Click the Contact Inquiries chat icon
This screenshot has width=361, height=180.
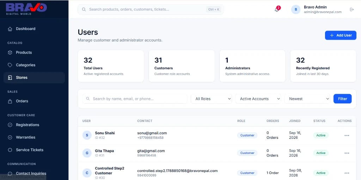(10, 174)
